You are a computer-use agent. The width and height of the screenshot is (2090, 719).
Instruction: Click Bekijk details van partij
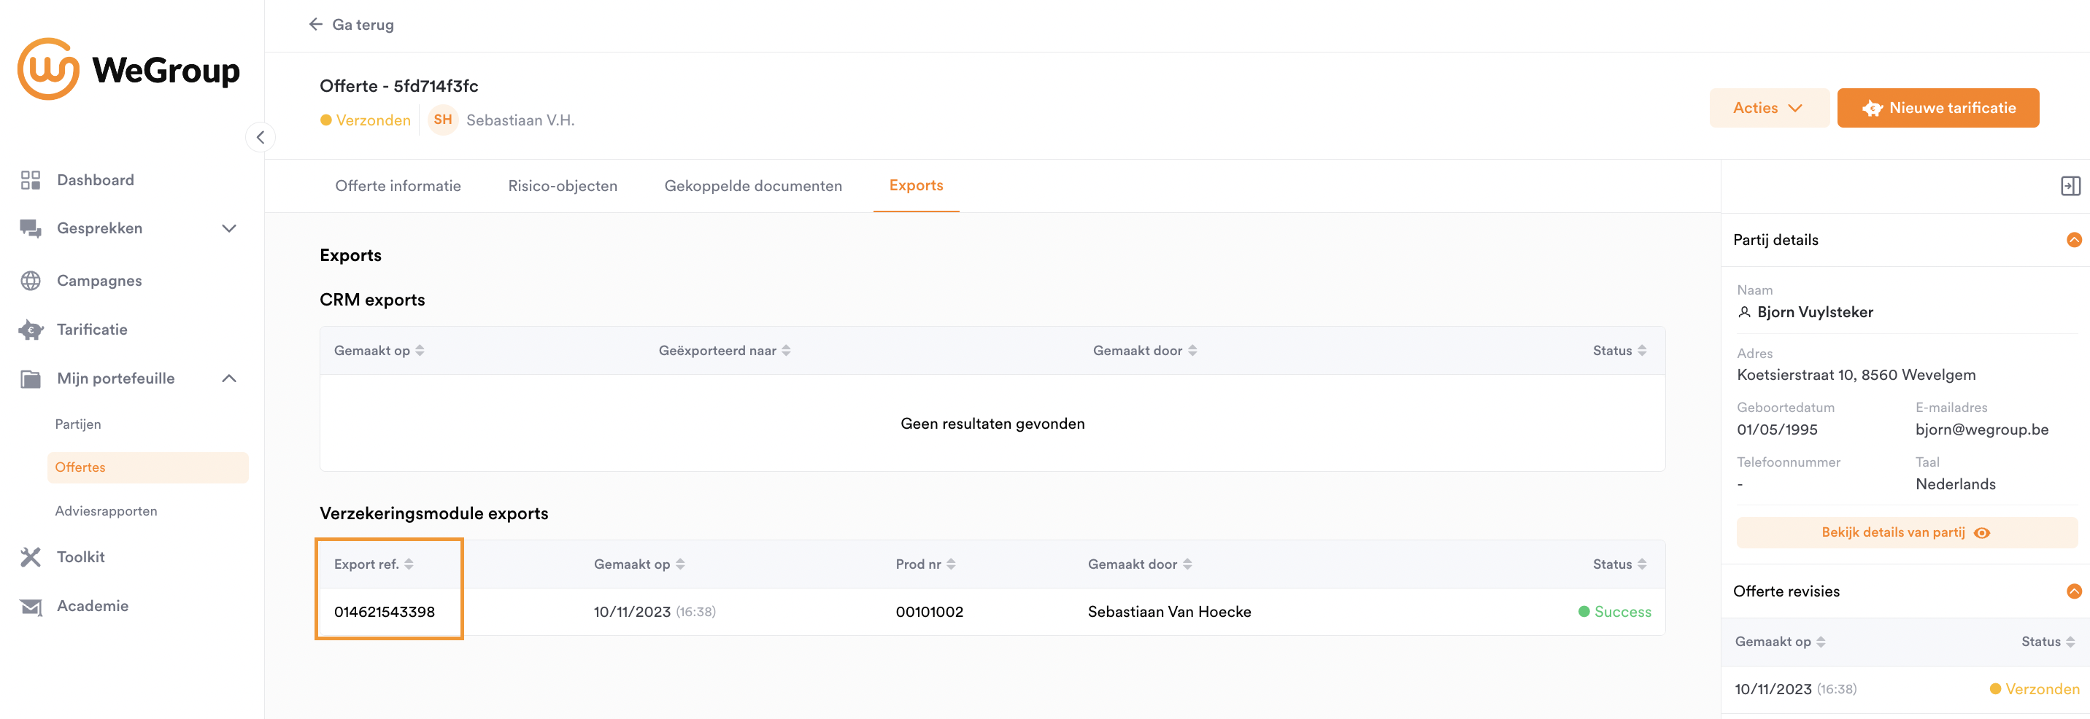coord(1906,533)
